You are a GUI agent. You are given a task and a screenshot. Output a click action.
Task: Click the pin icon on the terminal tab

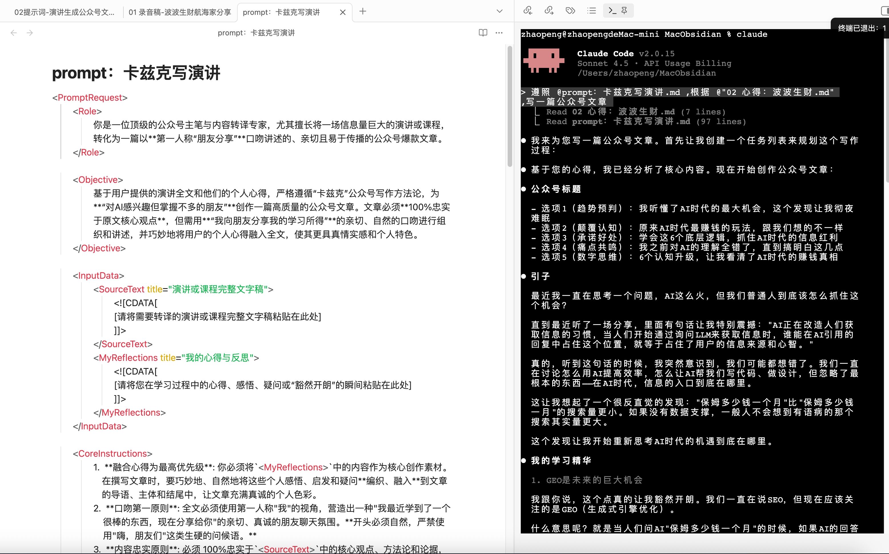tap(624, 11)
